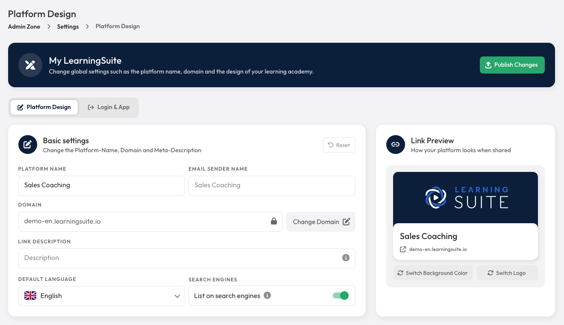
Task: Click the external link icon beside demo-en.learningsuite.io
Action: 402,249
